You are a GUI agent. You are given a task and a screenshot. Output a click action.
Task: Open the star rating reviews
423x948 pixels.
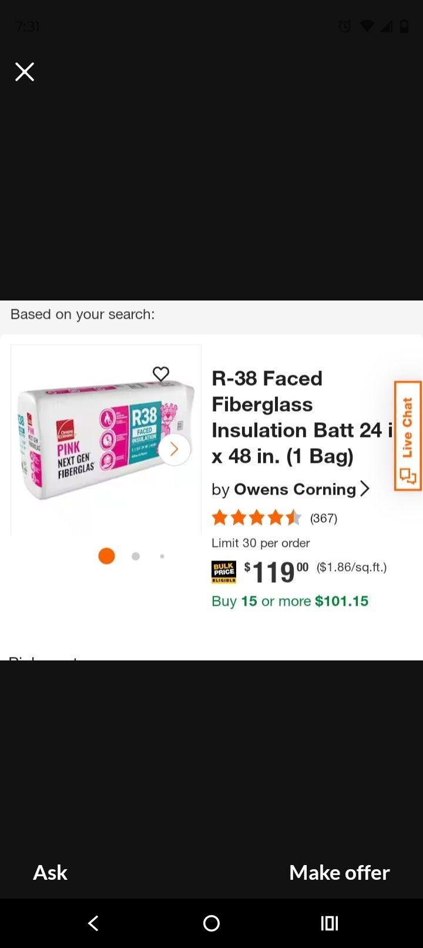click(256, 518)
